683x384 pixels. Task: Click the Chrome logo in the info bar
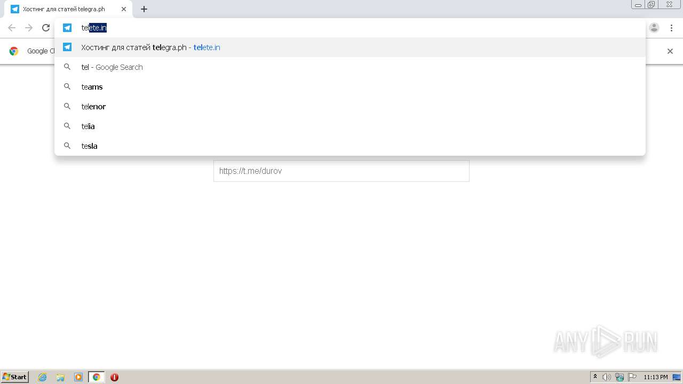(14, 51)
